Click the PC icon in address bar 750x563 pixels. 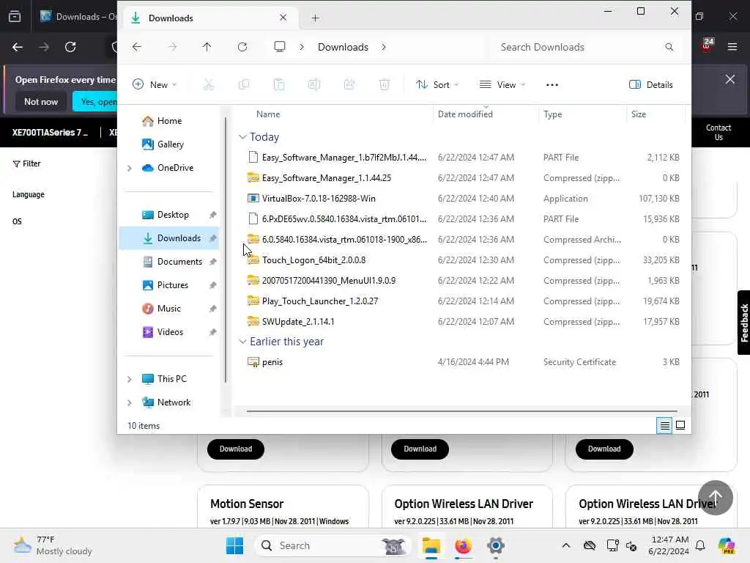tap(280, 47)
